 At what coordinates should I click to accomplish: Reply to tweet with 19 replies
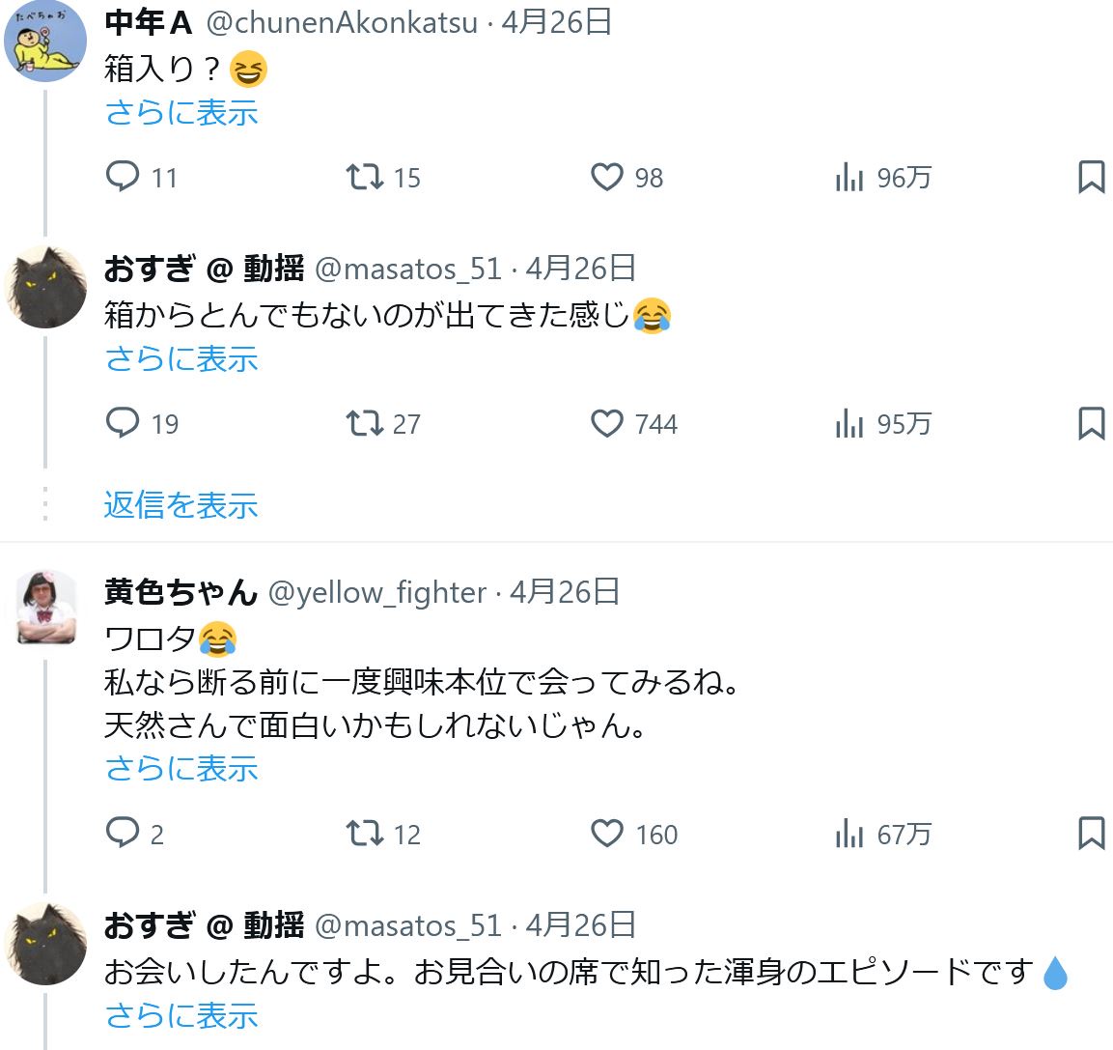(123, 423)
